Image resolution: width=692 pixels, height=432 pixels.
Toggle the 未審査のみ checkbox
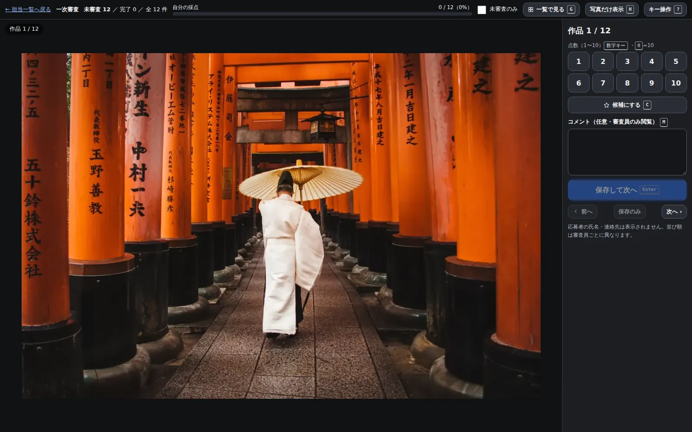(481, 10)
